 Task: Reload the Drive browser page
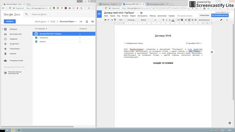tap(10, 8)
